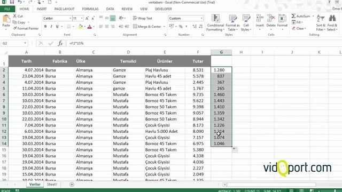Open the font size 11 dropdown
This screenshot has width=342, height=192.
(82, 18)
